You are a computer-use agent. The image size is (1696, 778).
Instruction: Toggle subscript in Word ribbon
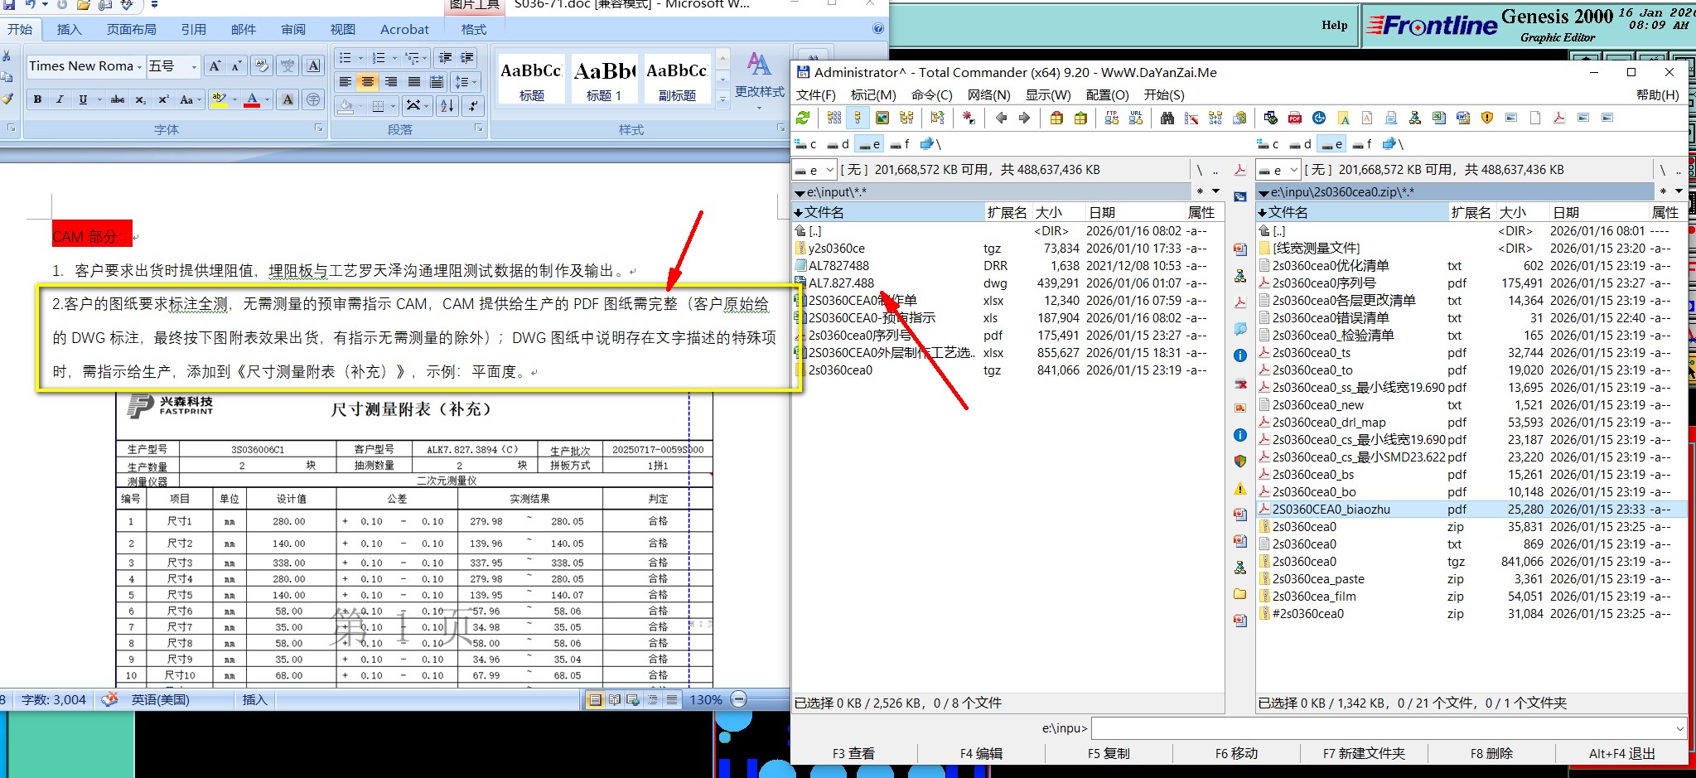[140, 99]
